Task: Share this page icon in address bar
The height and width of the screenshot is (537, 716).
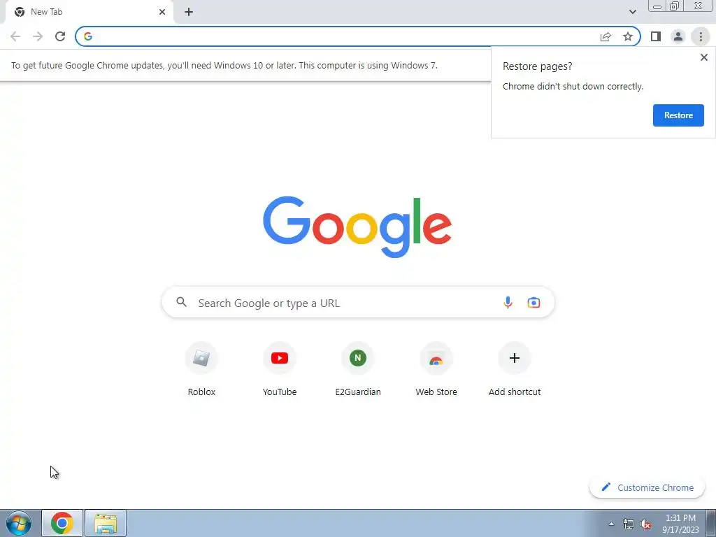Action: 606,36
